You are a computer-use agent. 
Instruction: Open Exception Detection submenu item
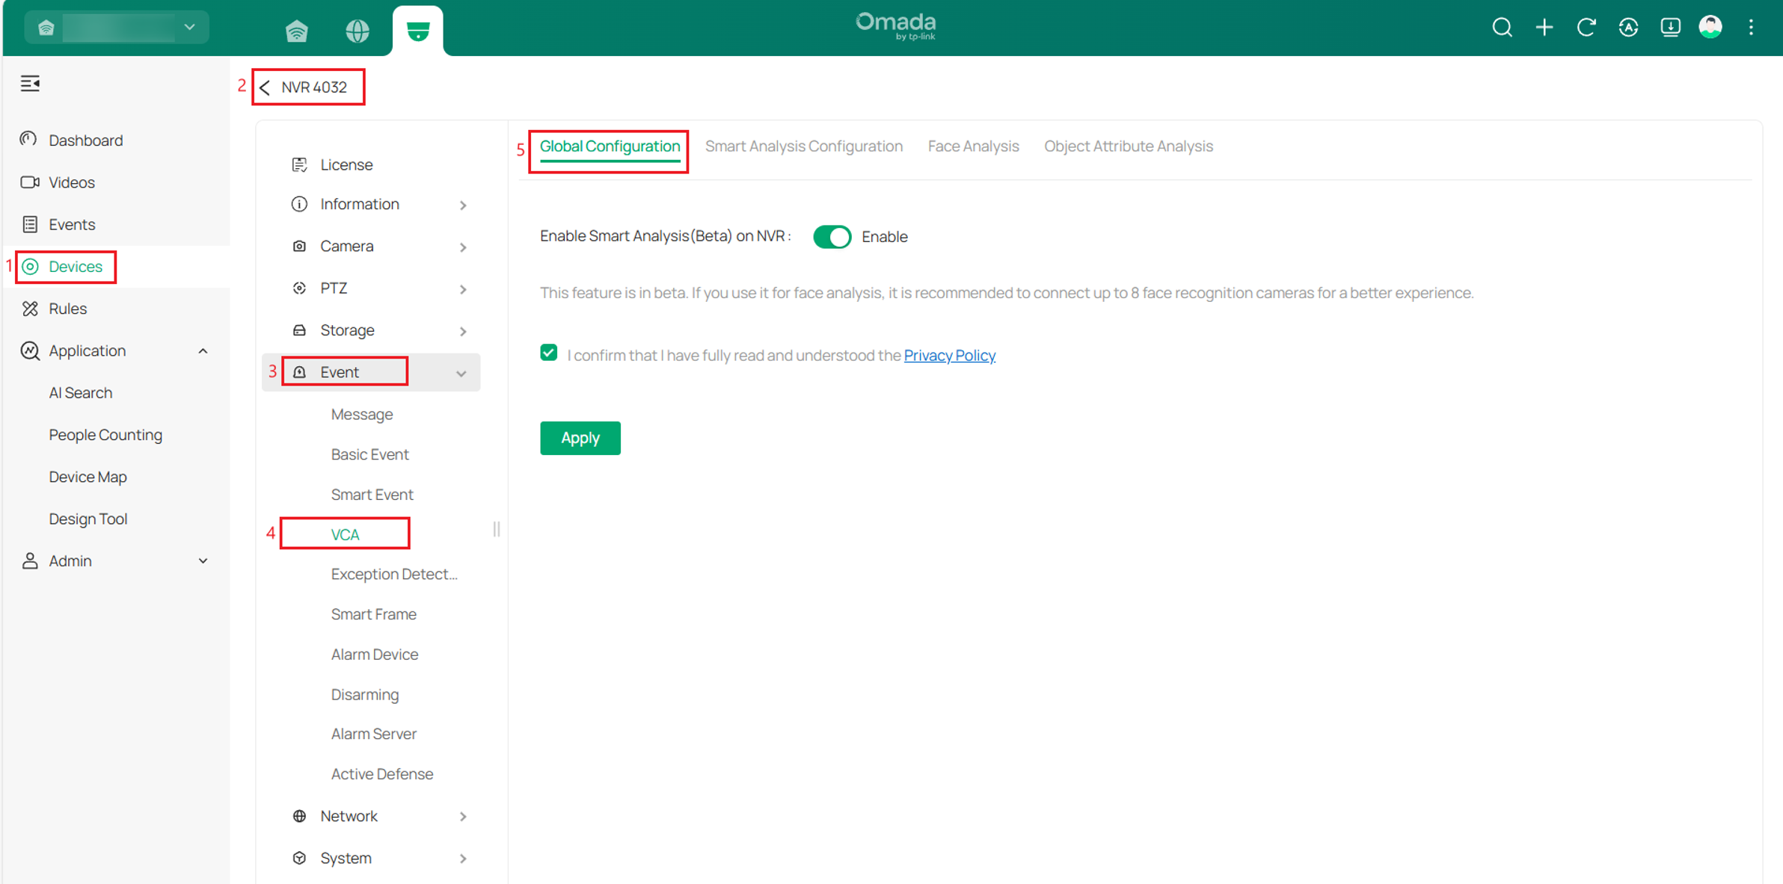coord(394,574)
